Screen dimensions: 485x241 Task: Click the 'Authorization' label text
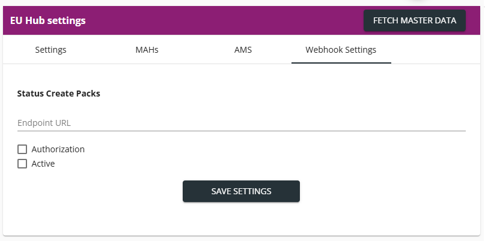pyautogui.click(x=58, y=149)
